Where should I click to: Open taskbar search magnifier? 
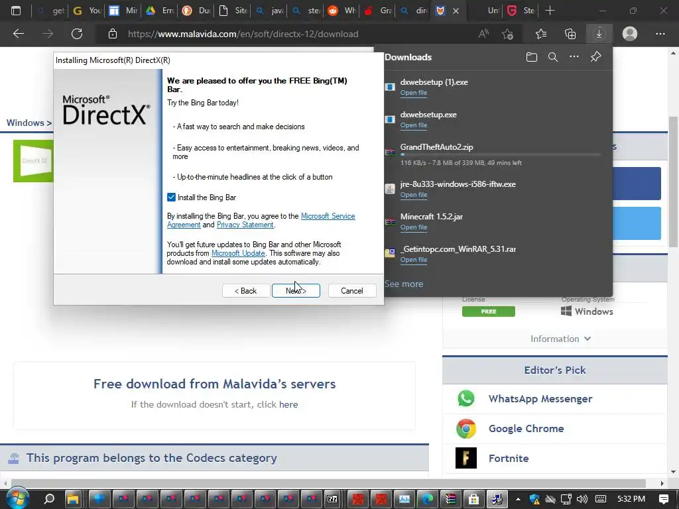49,499
